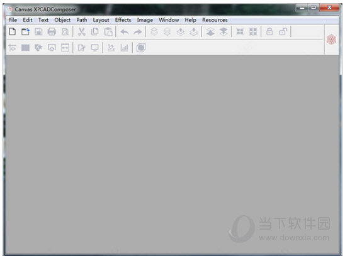This screenshot has height=256, width=345.
Task: Open Print Preview with the magnifier page icon
Action: (x=65, y=32)
